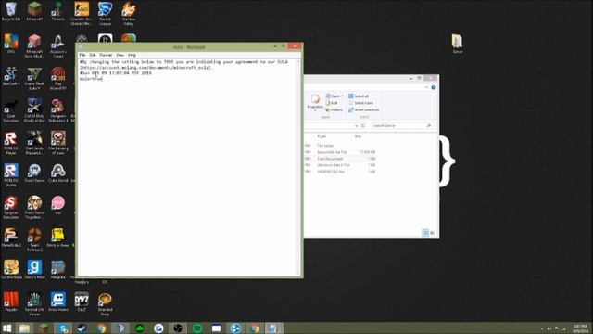The image size is (593, 334).
Task: Launch the Rocket League desktop shortcut
Action: point(105,14)
